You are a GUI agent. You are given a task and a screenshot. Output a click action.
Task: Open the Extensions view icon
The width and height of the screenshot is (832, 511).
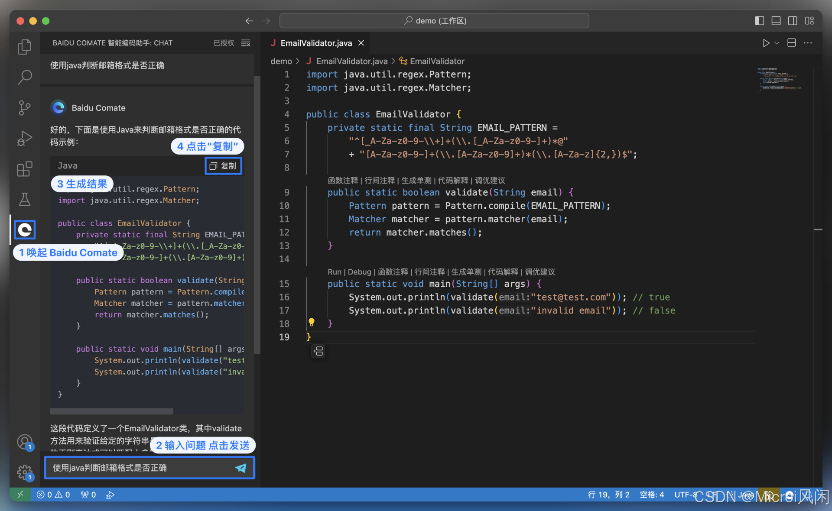coord(25,169)
